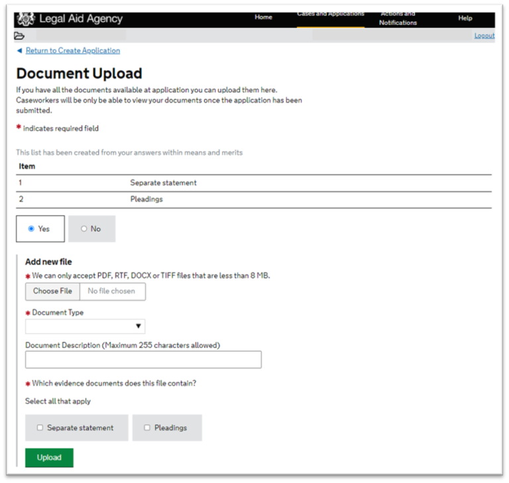509x483 pixels.
Task: Click the Document Upload heading
Action: click(x=80, y=74)
